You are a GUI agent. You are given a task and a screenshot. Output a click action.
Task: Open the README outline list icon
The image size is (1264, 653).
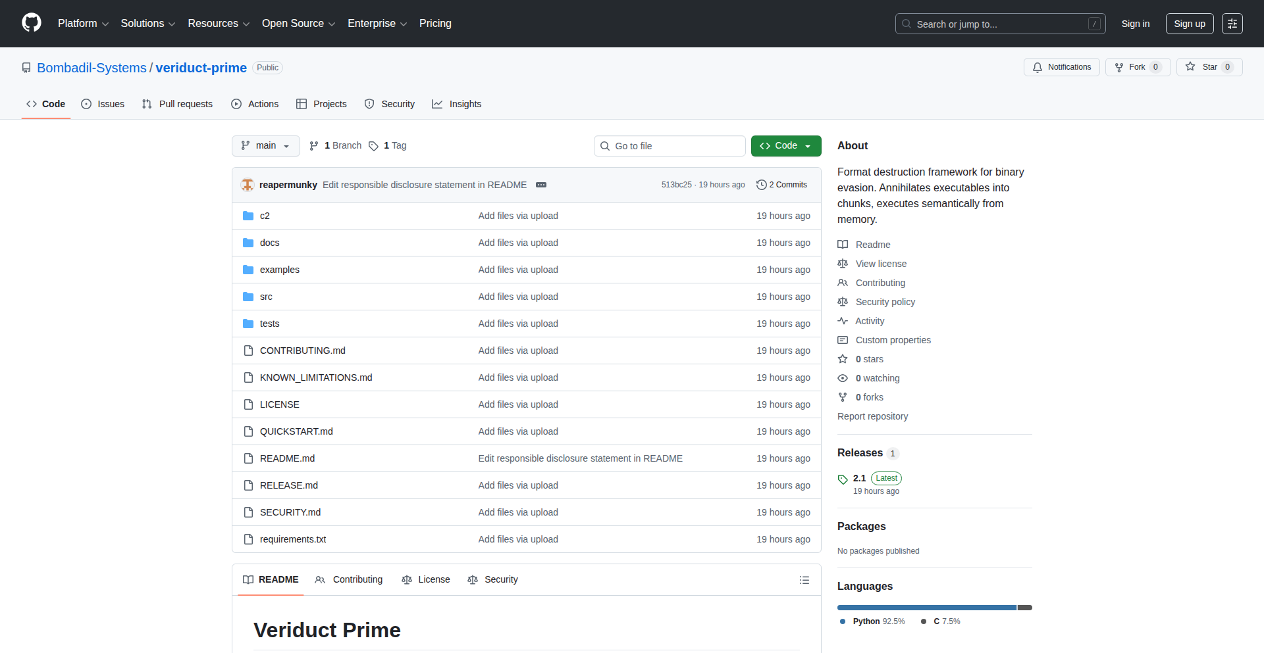tap(804, 580)
